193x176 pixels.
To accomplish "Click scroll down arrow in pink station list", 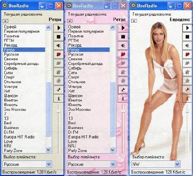I will click(112, 150).
